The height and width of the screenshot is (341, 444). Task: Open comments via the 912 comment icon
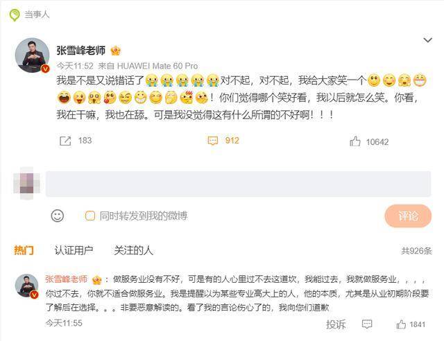[213, 141]
